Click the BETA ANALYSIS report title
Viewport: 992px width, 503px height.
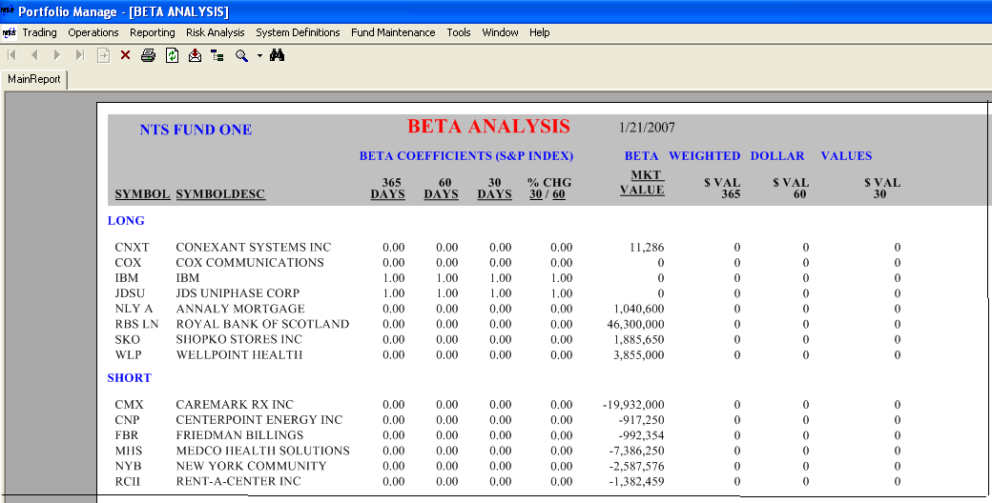(x=488, y=127)
